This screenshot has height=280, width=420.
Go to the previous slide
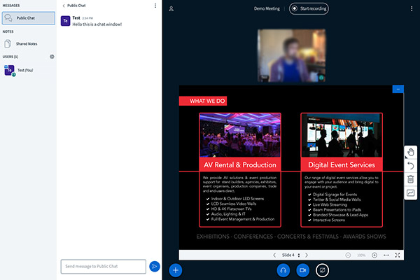274,255
